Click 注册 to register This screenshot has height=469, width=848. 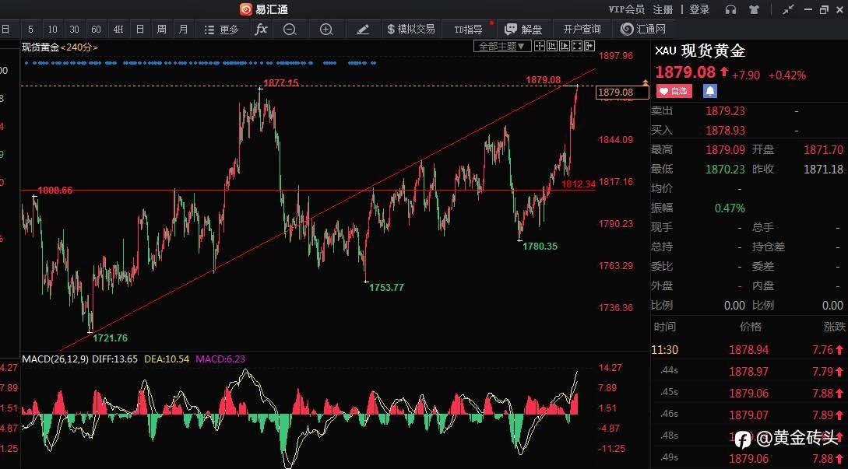pos(663,9)
